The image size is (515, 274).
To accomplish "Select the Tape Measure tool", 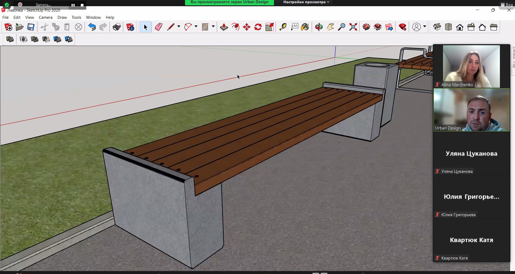I will pos(283,27).
